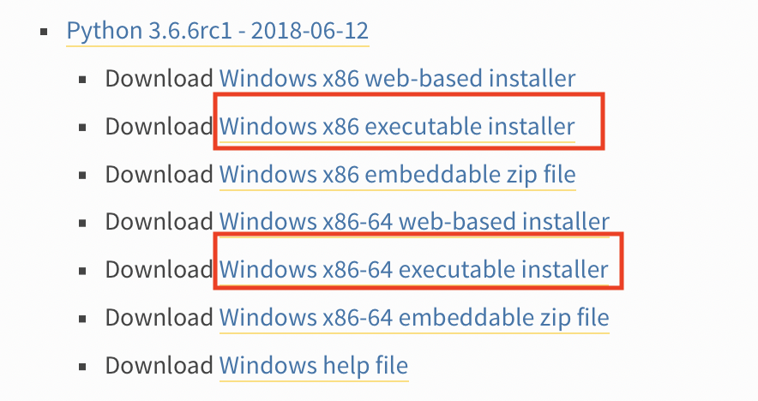Click "Download" word before x86 embeddable zip file
The image size is (758, 401).
[159, 174]
